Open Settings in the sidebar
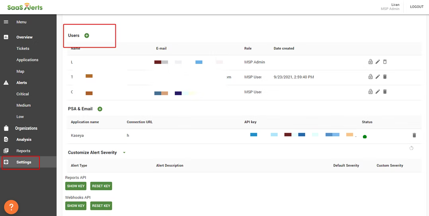 click(23, 162)
